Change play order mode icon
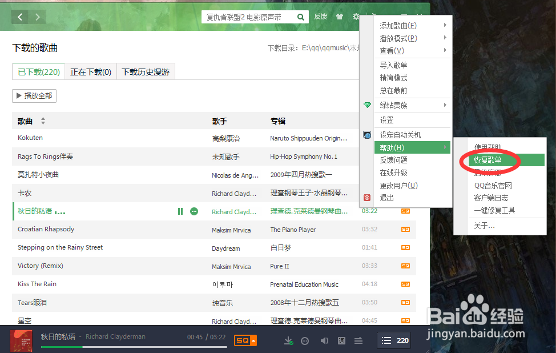Image resolution: width=556 pixels, height=353 pixels. tap(358, 341)
